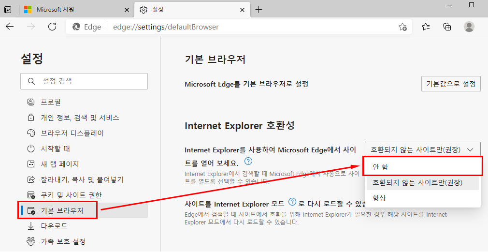The image size is (488, 252).
Task: Click the address bar URL
Action: tap(166, 27)
